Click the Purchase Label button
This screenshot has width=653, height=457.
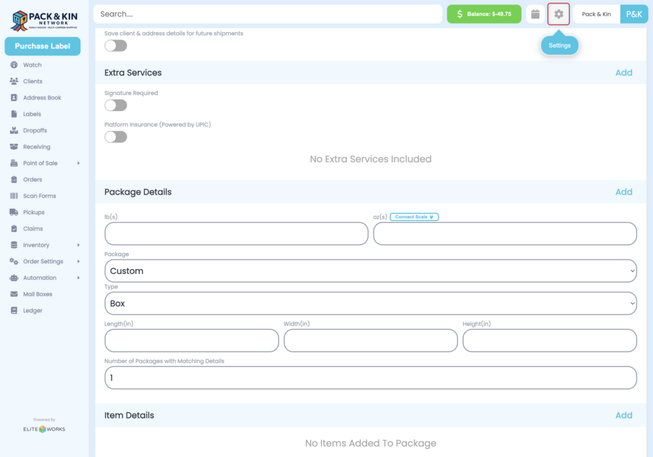pos(42,46)
